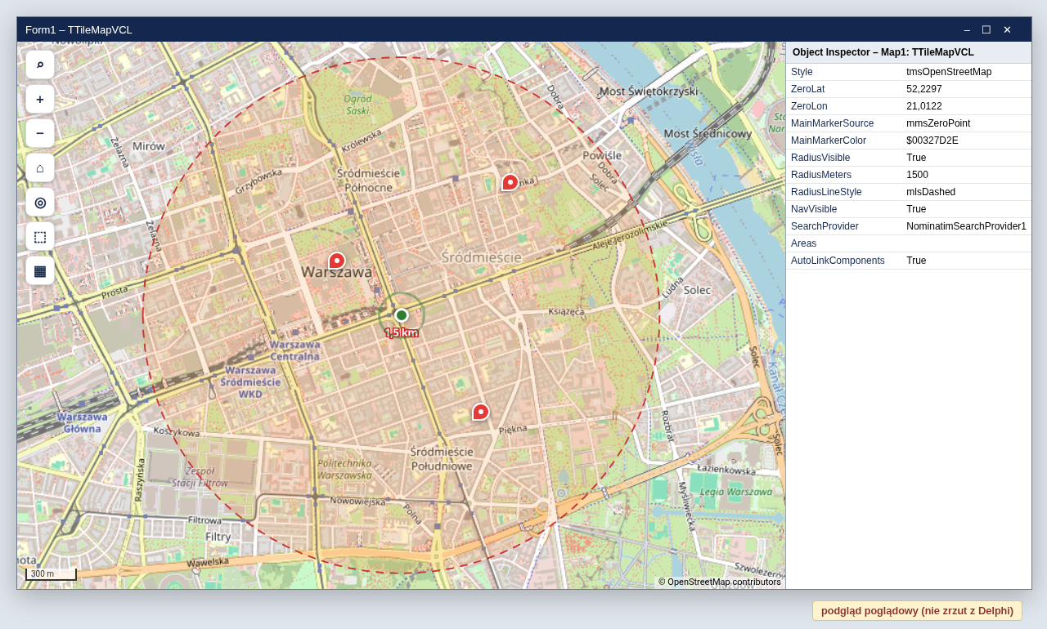Viewport: 1047px width, 629px height.
Task: Open the grid layers button
Action: [x=40, y=270]
